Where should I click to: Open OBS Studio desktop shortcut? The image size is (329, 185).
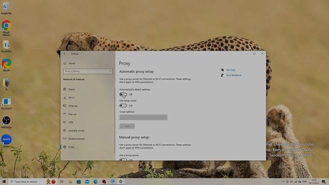click(6, 122)
